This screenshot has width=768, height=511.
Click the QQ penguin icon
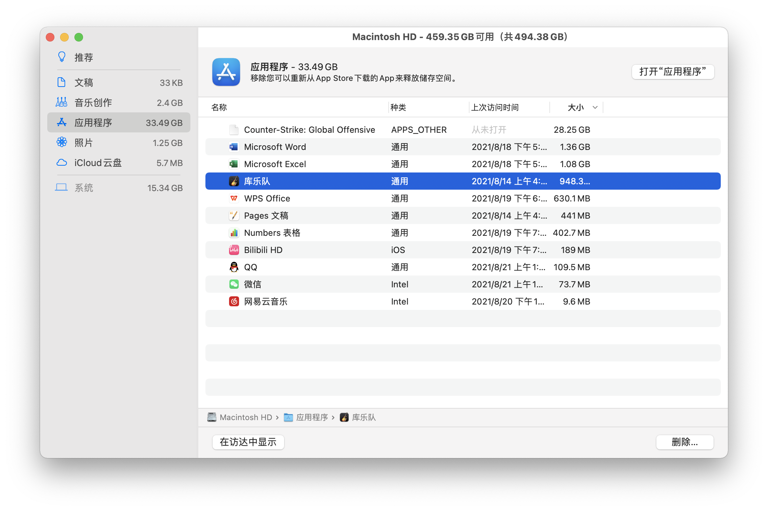234,267
